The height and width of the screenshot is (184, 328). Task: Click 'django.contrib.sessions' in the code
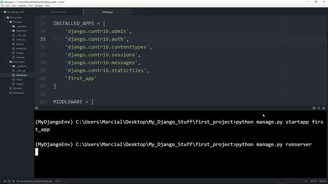(x=101, y=55)
